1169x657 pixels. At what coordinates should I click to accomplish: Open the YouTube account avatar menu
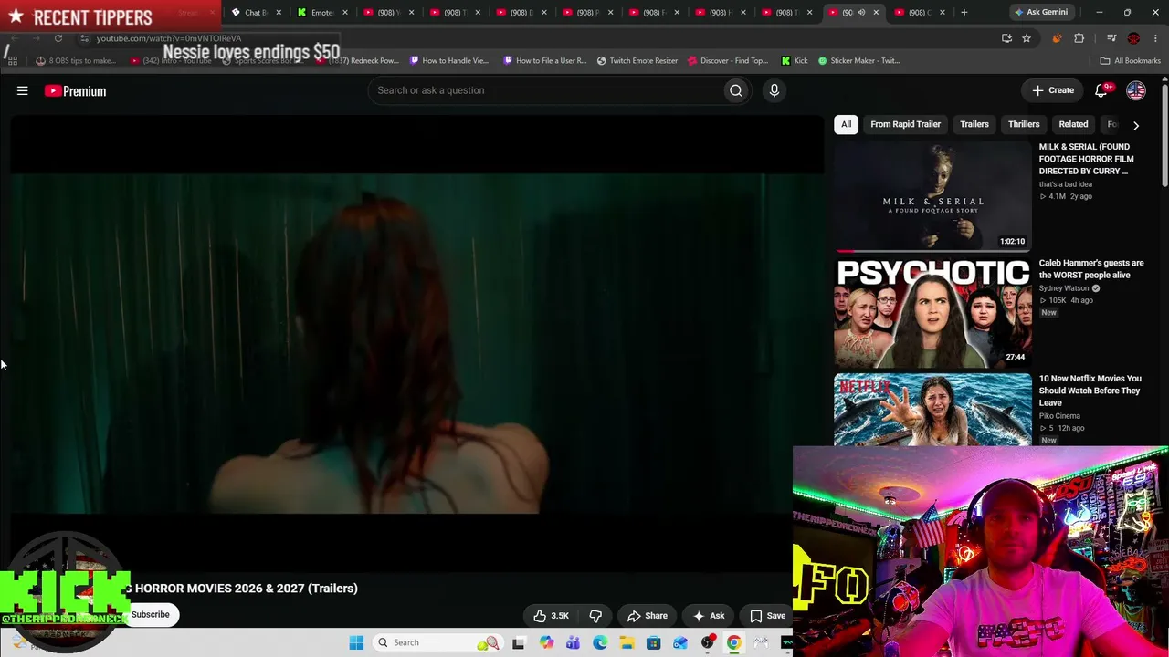pyautogui.click(x=1136, y=90)
